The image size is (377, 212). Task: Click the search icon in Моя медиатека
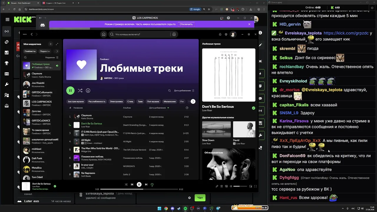tap(25, 58)
